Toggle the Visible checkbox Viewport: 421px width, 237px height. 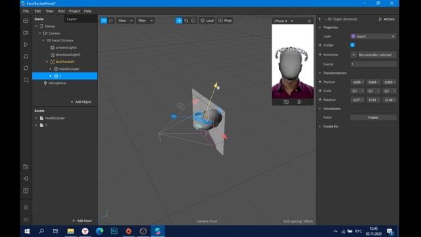pyautogui.click(x=353, y=45)
